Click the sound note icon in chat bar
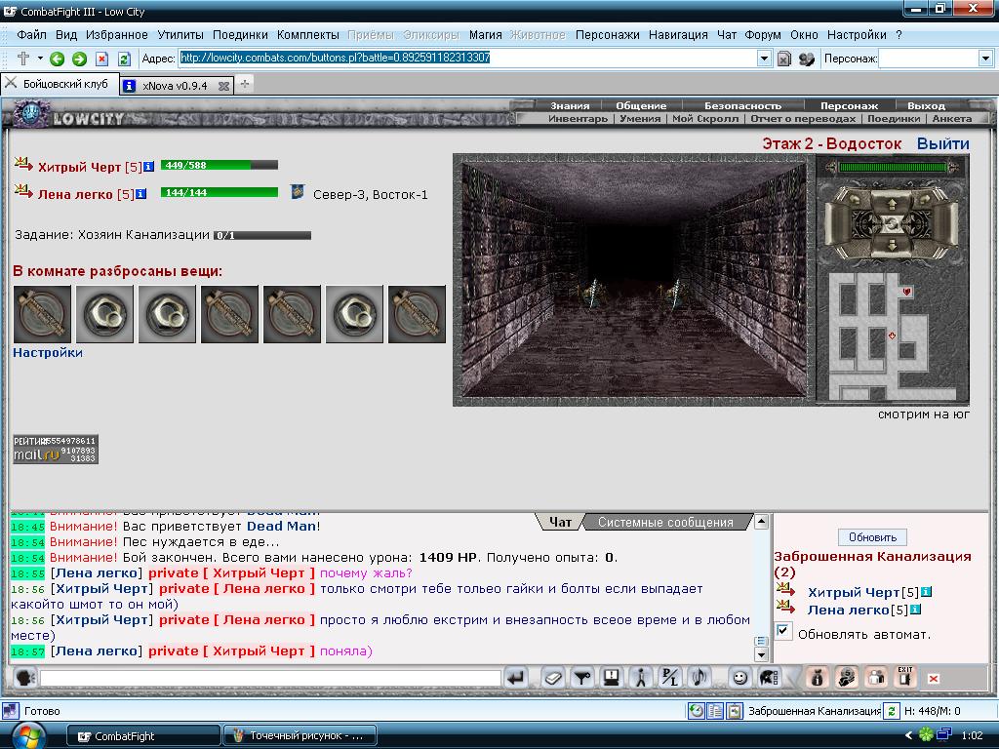Viewport: 999px width, 749px height. click(700, 678)
